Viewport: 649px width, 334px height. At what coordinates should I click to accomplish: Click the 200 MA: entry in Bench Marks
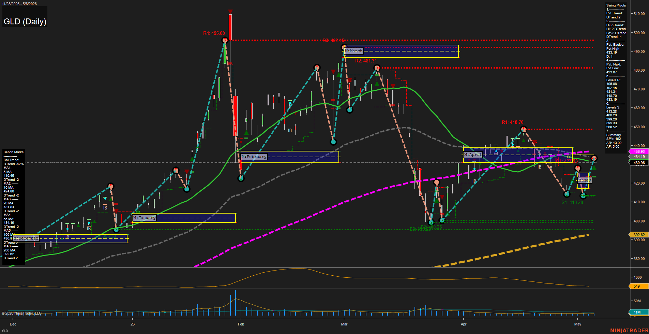tap(10, 250)
